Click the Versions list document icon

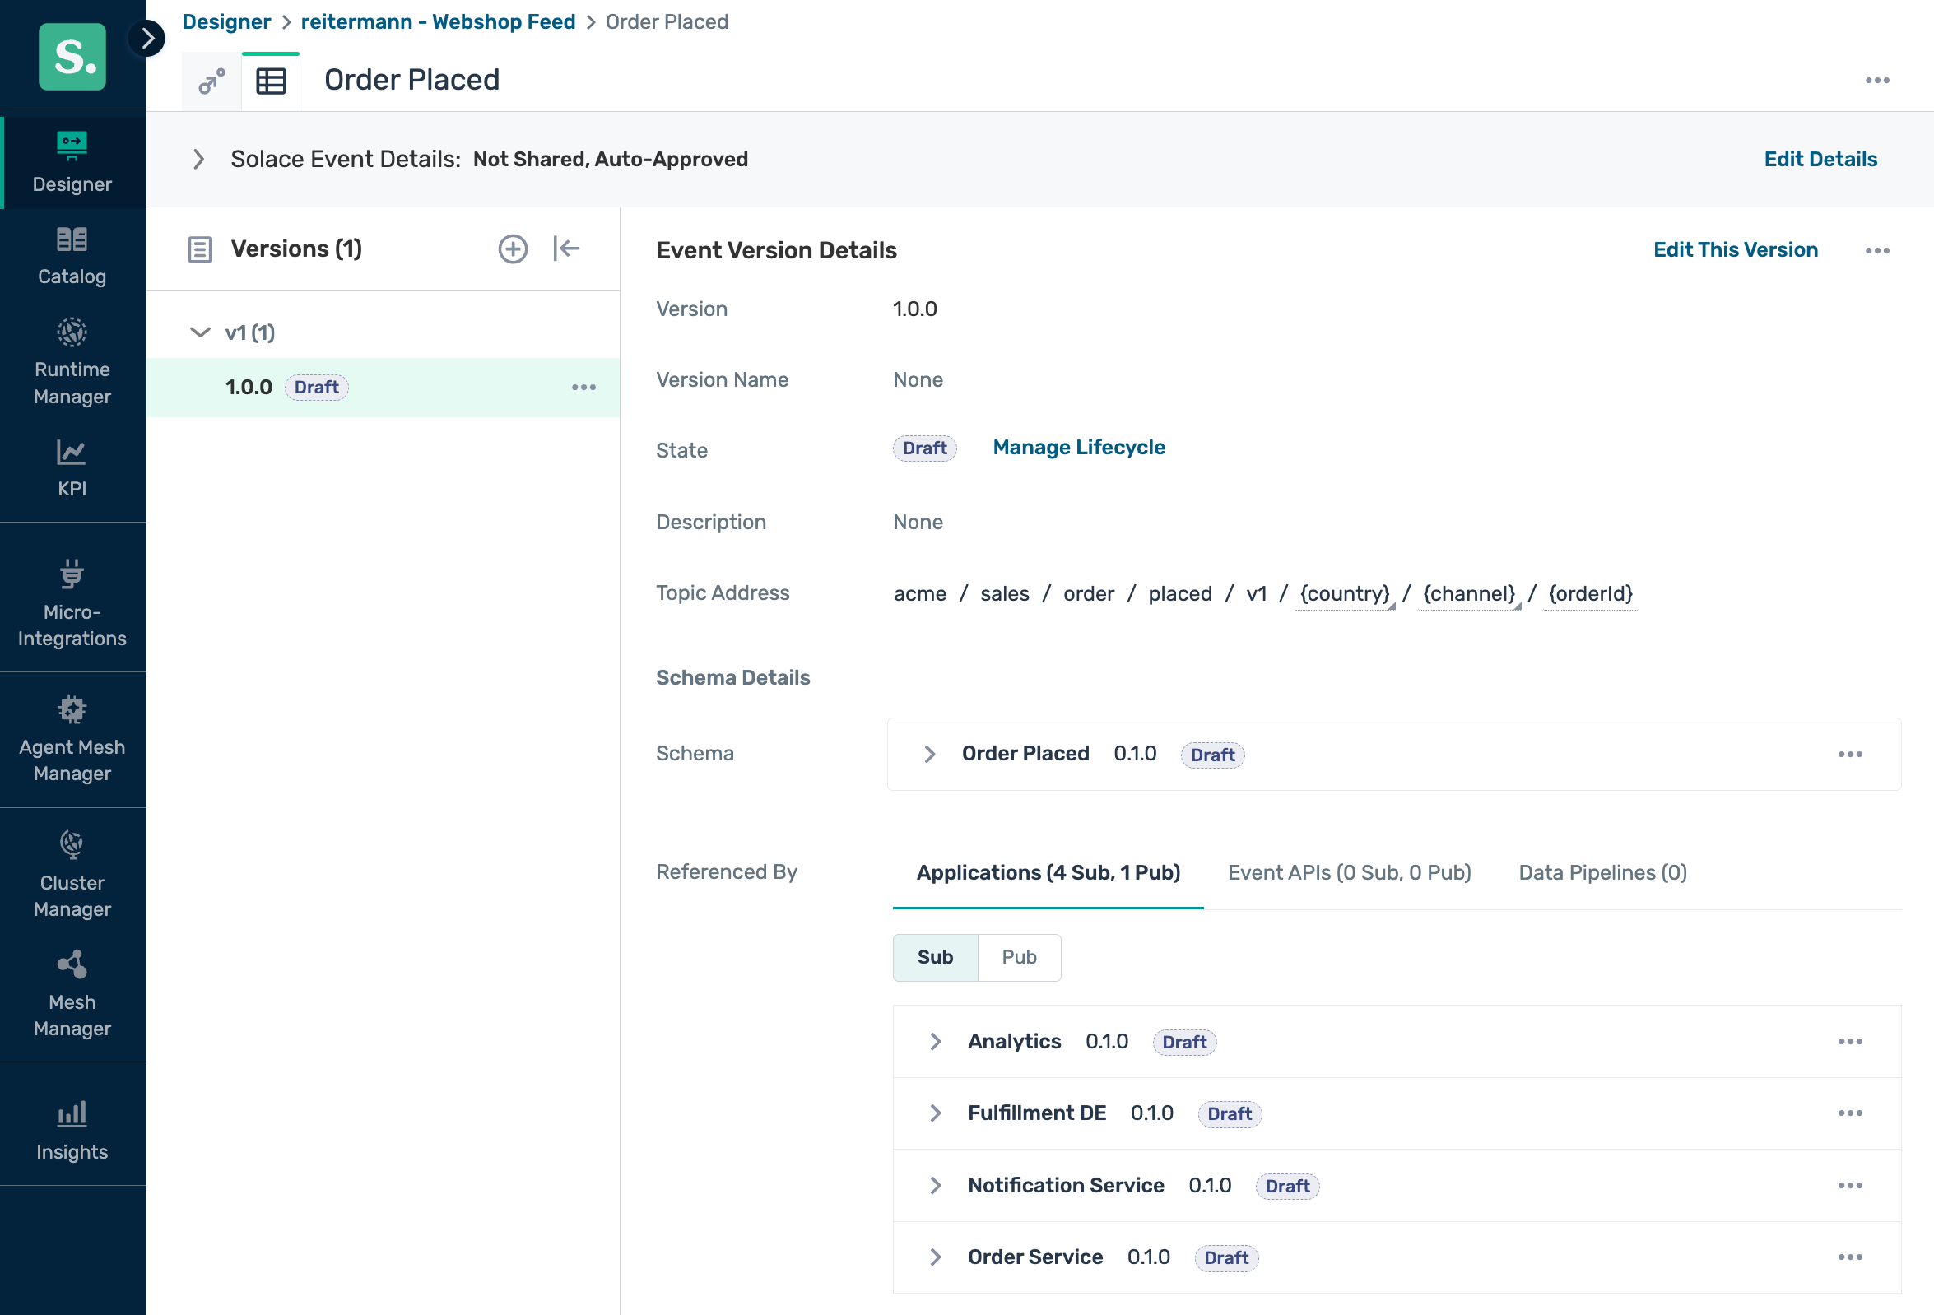(x=200, y=249)
